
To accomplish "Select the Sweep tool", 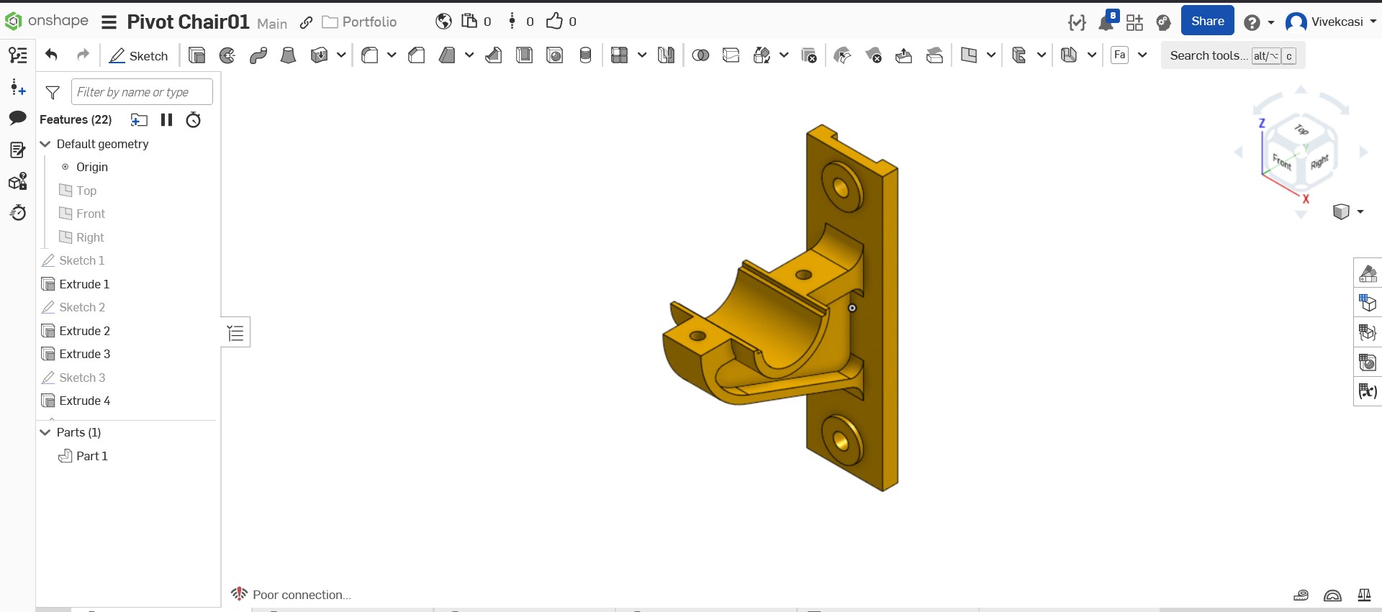I will click(258, 55).
